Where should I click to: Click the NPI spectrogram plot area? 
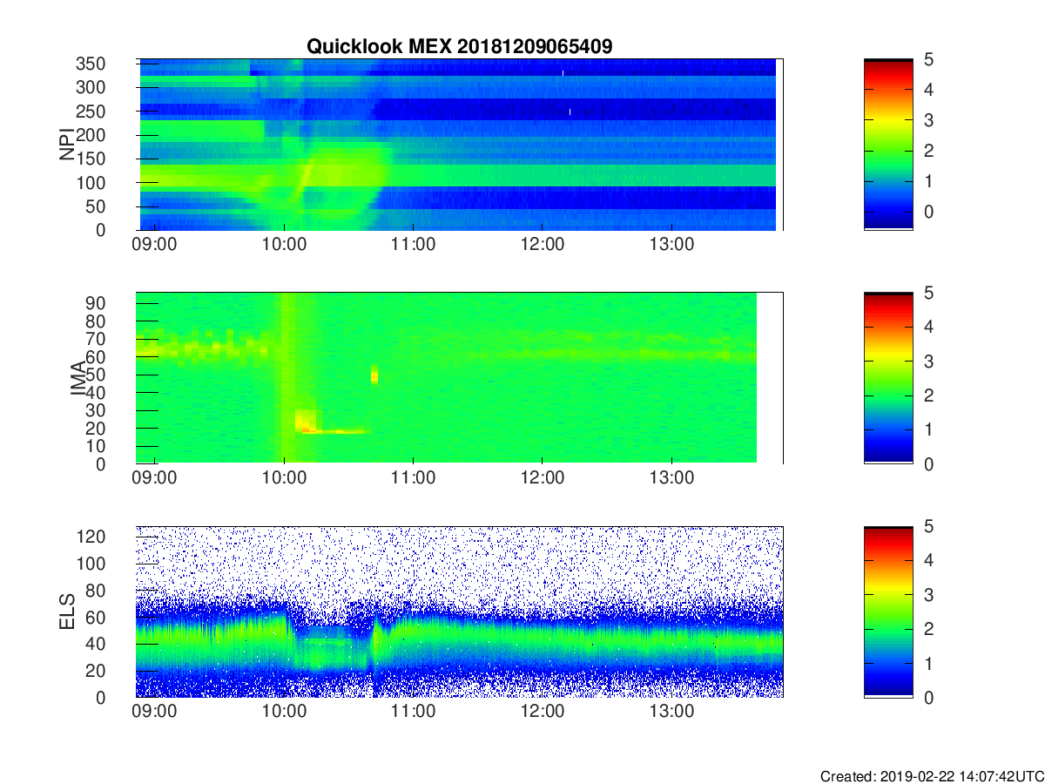coord(460,145)
